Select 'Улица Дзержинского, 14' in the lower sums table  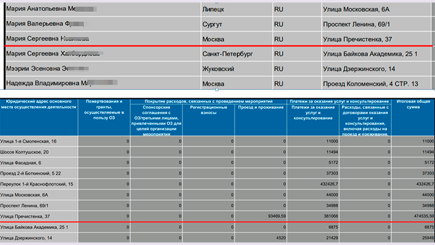pyautogui.click(x=26, y=238)
